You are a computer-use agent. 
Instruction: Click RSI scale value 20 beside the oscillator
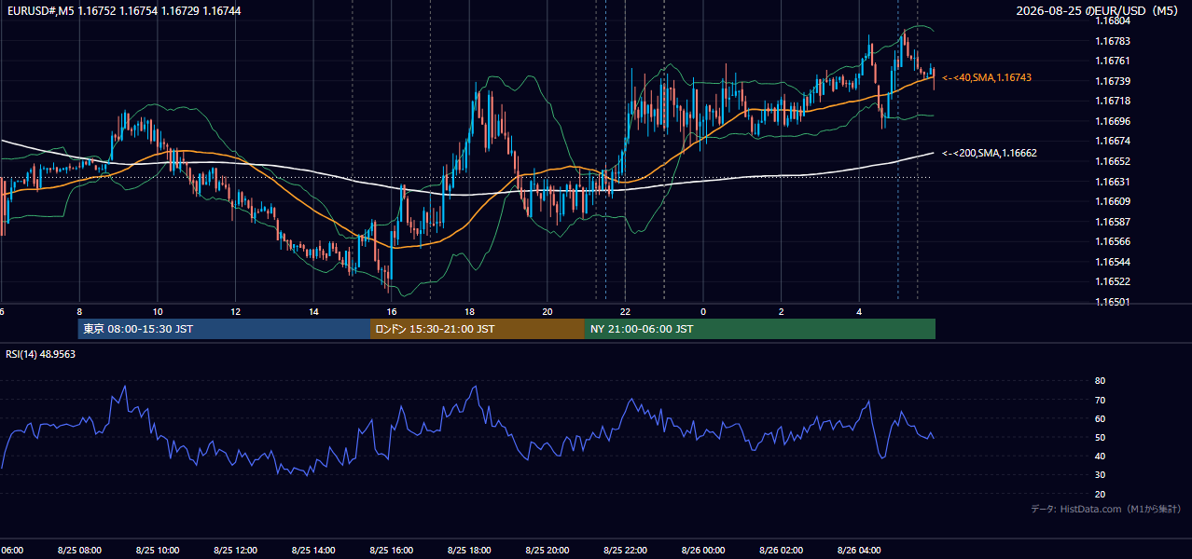(x=1101, y=494)
